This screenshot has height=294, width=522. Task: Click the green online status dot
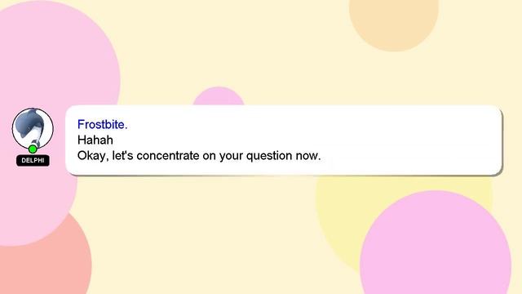coord(33,149)
